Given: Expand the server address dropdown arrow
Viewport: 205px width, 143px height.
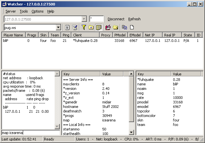Looking at the screenshot, I should (84, 19).
